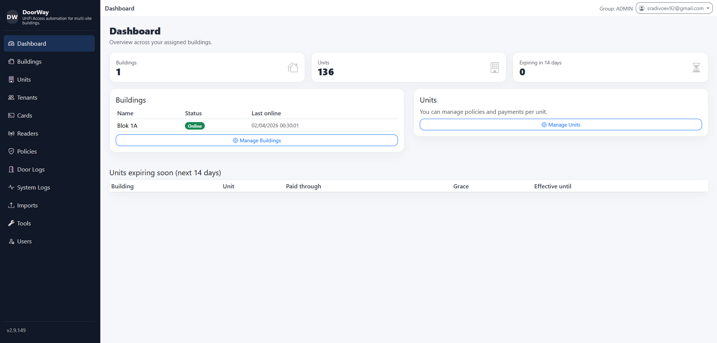Open Readers via its signal icon
Image resolution: width=717 pixels, height=343 pixels.
11,134
